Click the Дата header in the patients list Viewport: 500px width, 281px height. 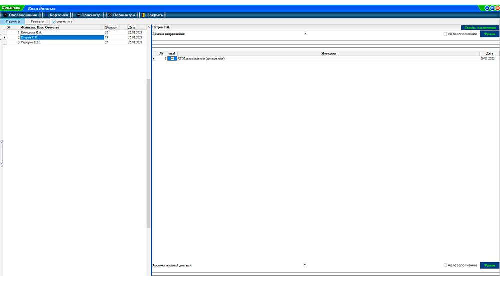coord(137,27)
